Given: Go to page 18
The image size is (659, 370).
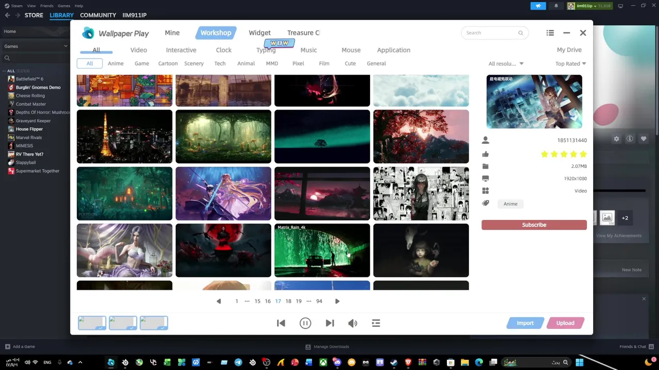Looking at the screenshot, I should point(288,301).
